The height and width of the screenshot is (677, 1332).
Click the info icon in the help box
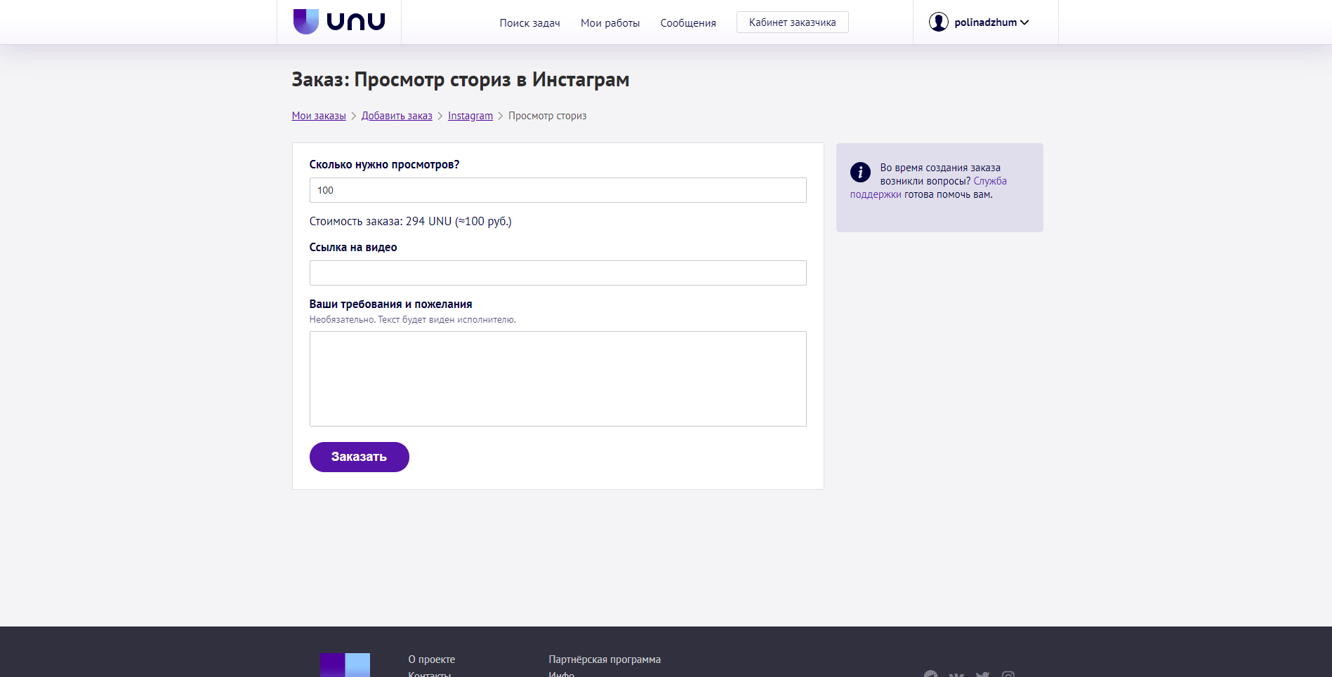click(860, 172)
